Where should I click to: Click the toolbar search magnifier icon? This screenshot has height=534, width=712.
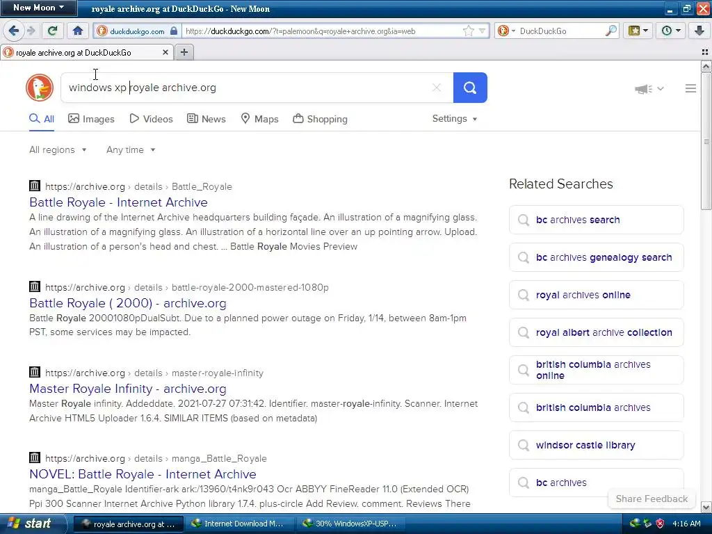pos(611,31)
